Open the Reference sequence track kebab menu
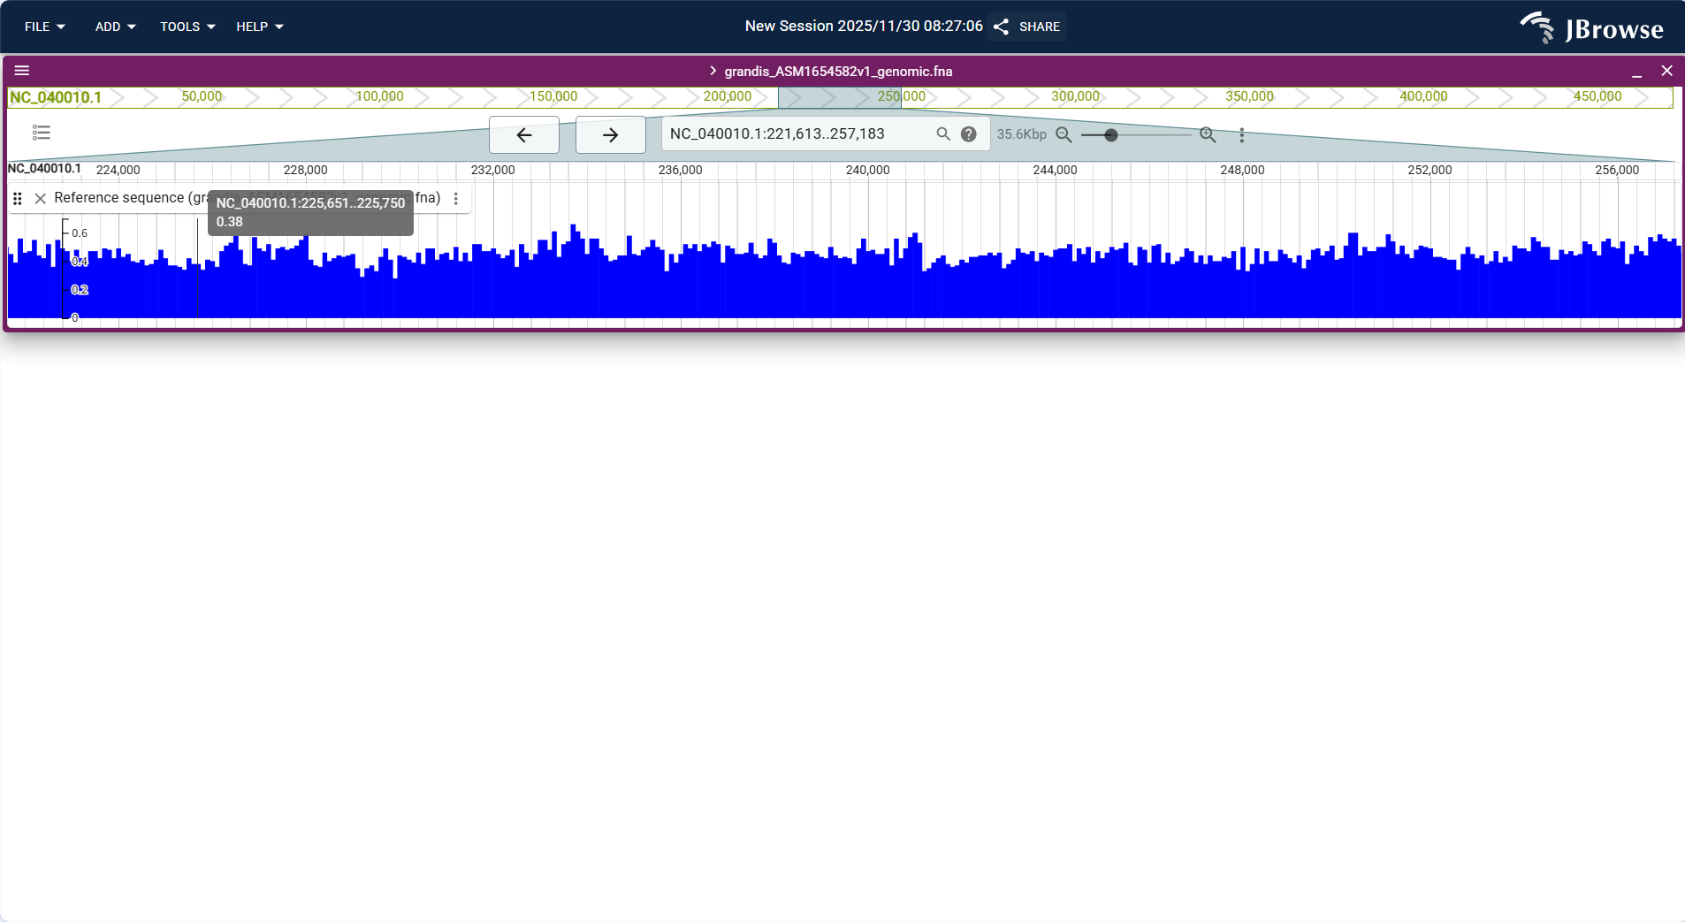 tap(455, 198)
